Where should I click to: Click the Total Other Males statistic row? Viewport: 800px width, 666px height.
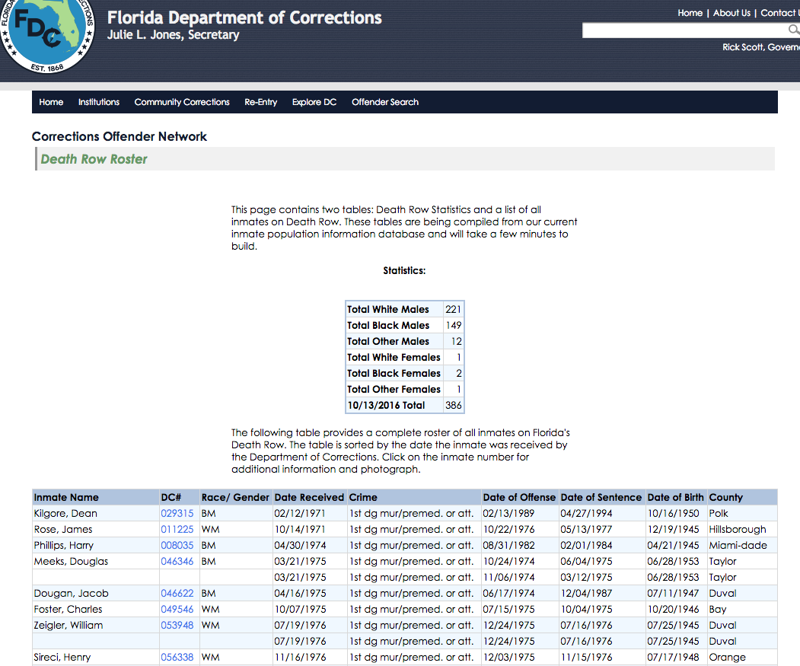click(x=405, y=342)
